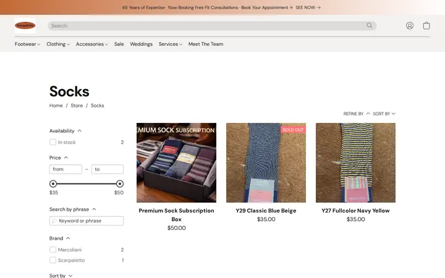Tick the Marcoliani brand checkbox
This screenshot has width=445, height=278.
coord(53,250)
